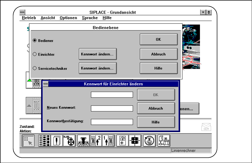Open the exclamation mark messages toolbar icon
Image resolution: width=252 pixels, height=163 pixels.
point(57,141)
